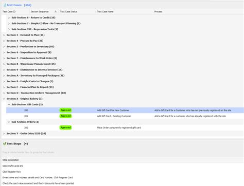This screenshot has height=186, width=244.
Task: Click Approved status for test case 281
Action: (x=65, y=116)
